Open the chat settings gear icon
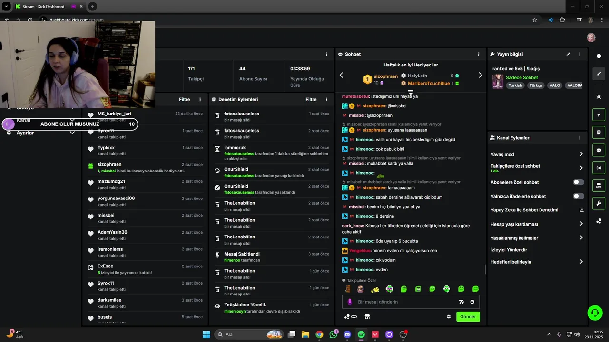The height and width of the screenshot is (342, 609). click(x=449, y=317)
